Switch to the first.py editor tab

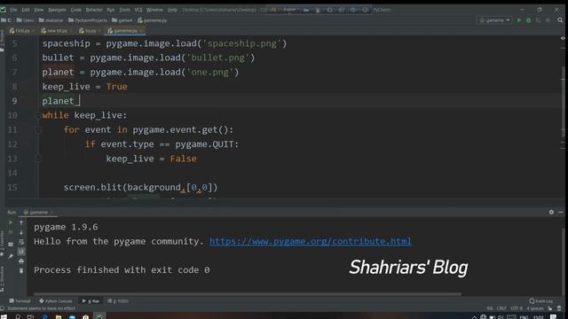21,31
